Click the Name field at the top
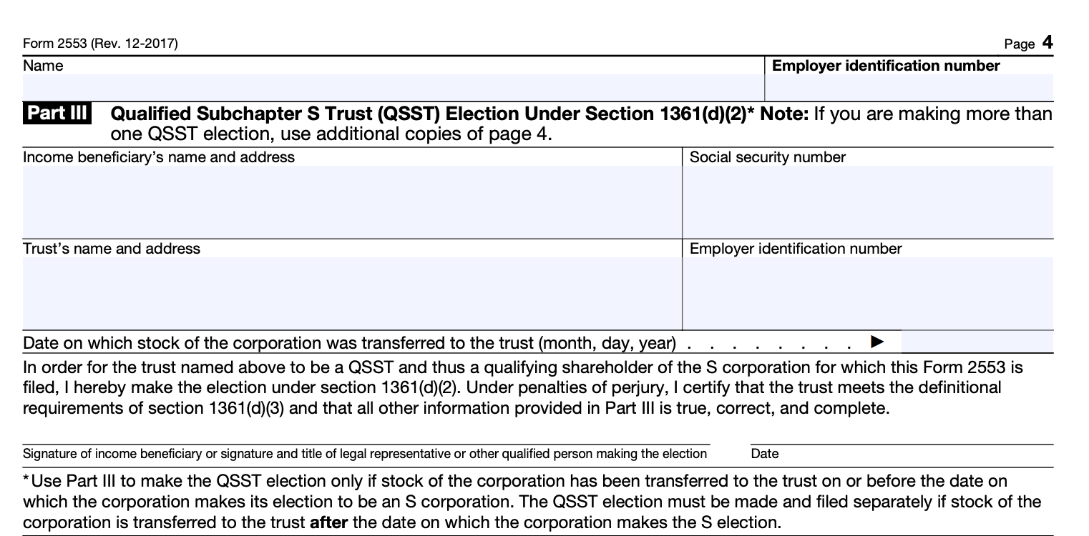This screenshot has height=536, width=1089. tap(394, 87)
